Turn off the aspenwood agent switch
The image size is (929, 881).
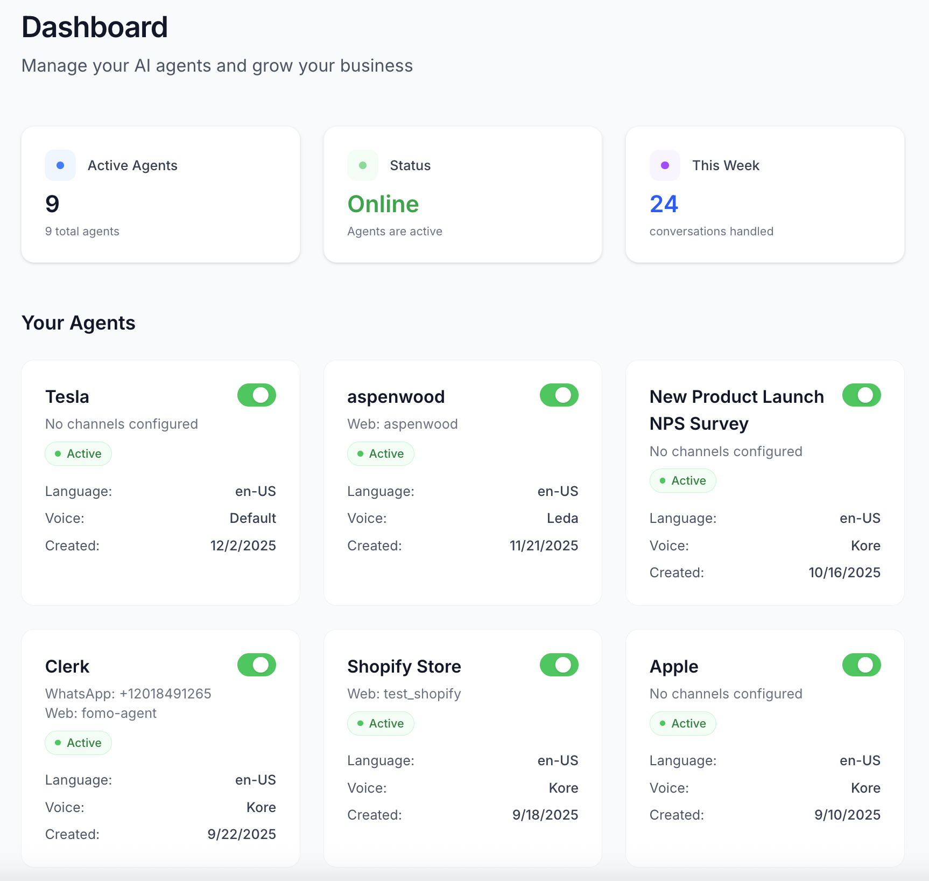tap(559, 395)
